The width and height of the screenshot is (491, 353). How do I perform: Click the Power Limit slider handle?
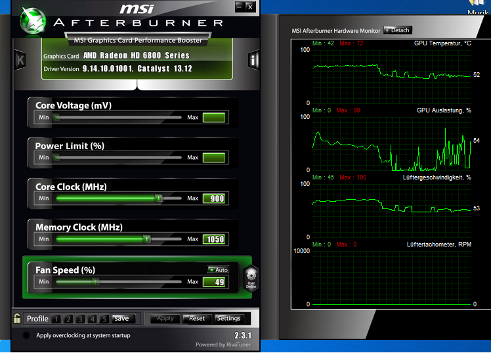[56, 157]
